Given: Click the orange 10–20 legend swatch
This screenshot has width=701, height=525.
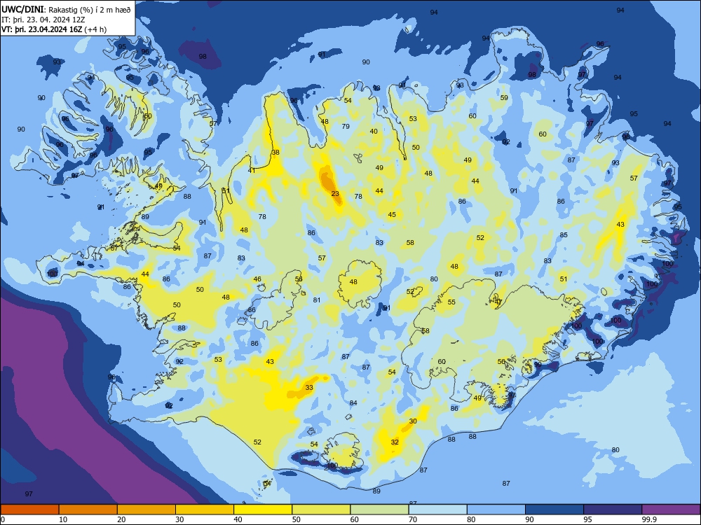Looking at the screenshot, I should 88,510.
